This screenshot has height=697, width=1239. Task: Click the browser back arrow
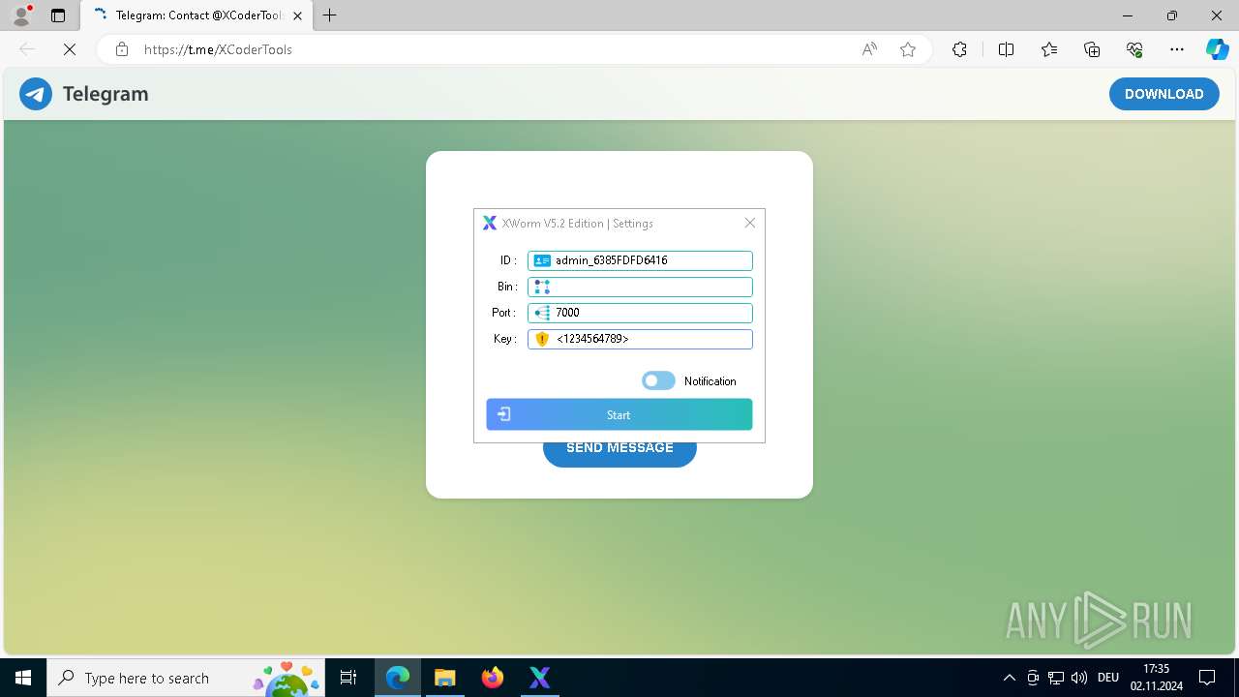click(x=27, y=49)
